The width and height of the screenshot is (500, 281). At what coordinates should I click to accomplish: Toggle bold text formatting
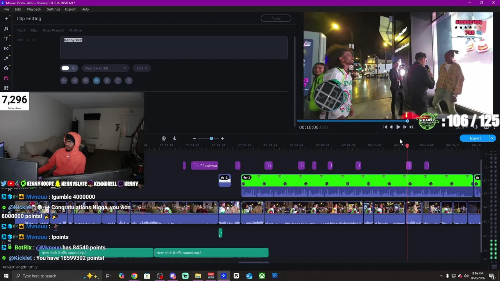[107, 80]
